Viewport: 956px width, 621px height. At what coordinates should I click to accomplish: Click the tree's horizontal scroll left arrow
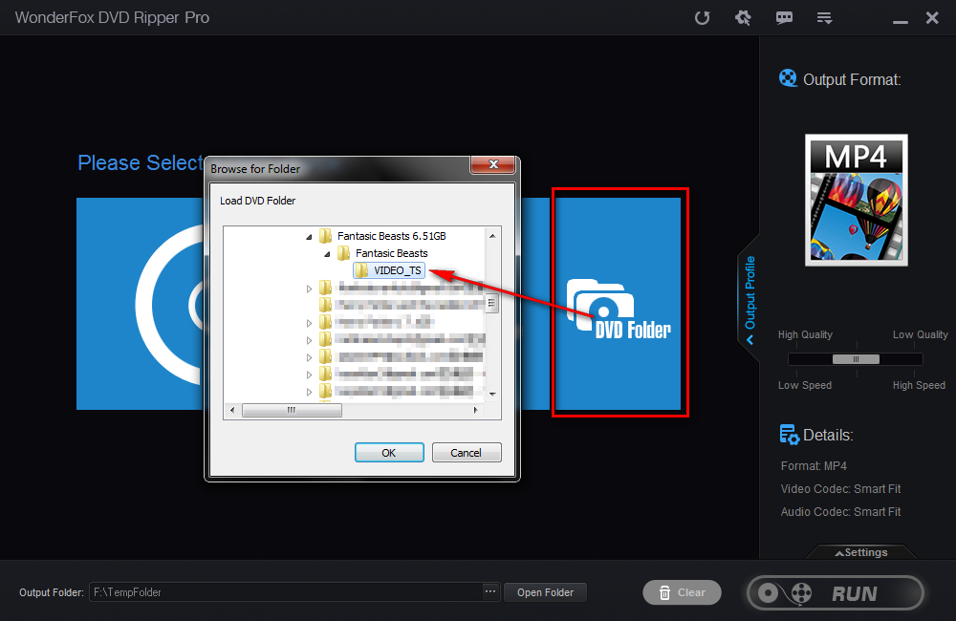[232, 410]
